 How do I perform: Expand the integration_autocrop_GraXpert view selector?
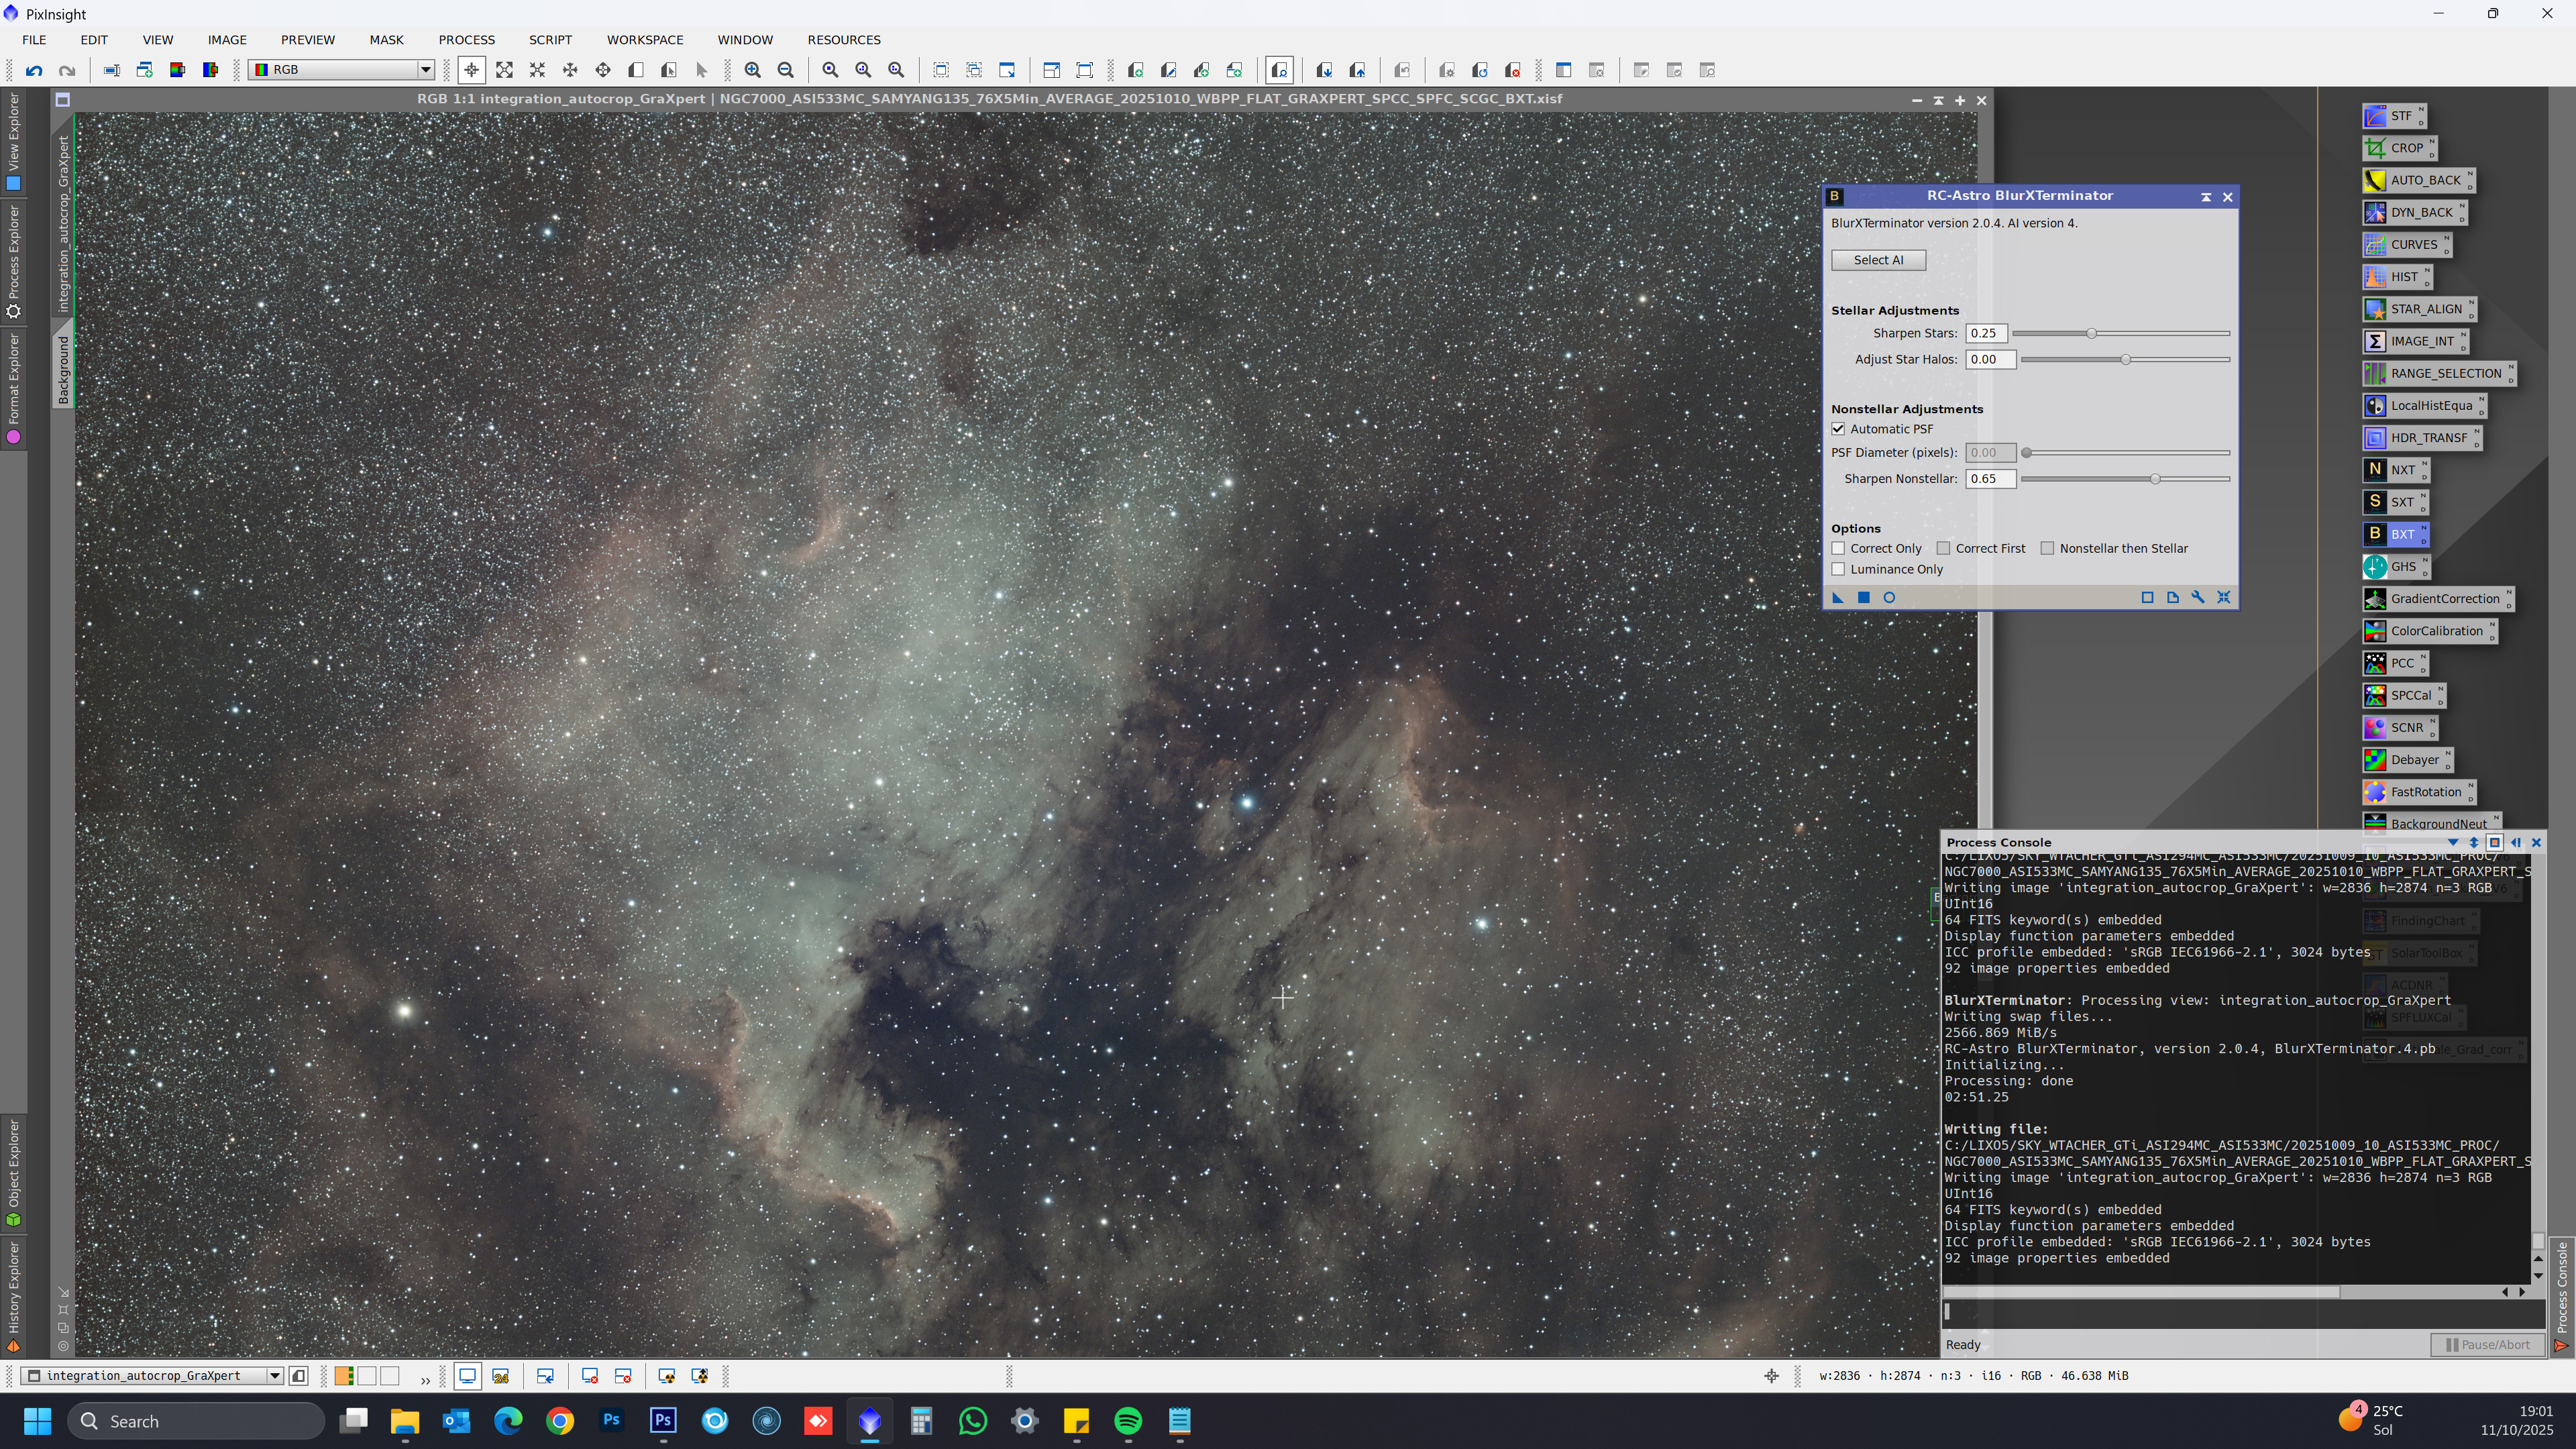coord(274,1376)
